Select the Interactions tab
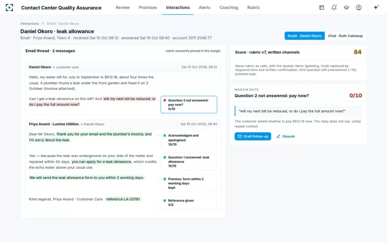 point(178,7)
